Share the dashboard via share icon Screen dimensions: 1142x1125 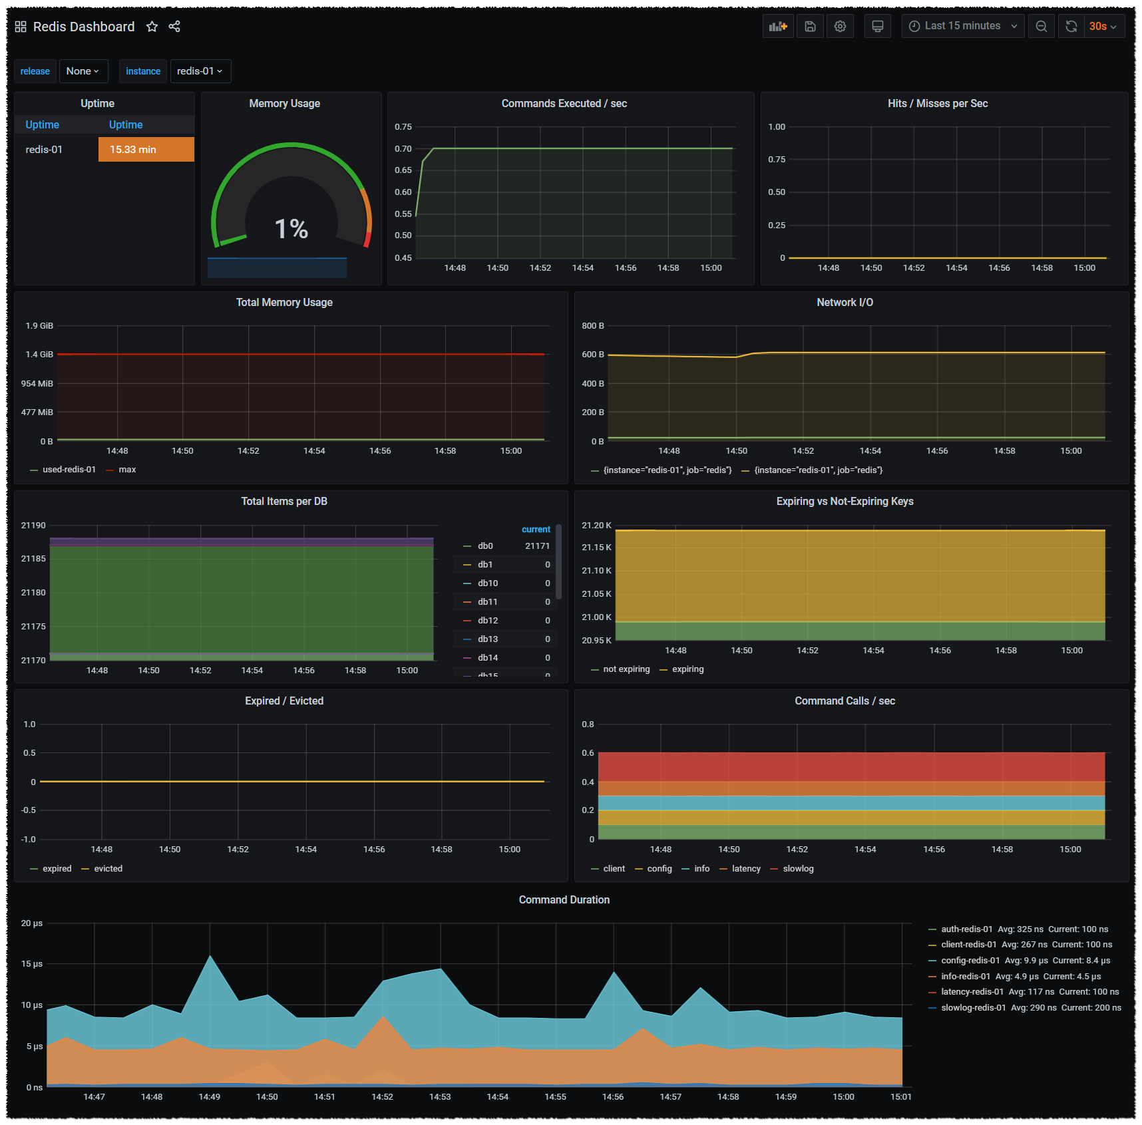(x=174, y=27)
